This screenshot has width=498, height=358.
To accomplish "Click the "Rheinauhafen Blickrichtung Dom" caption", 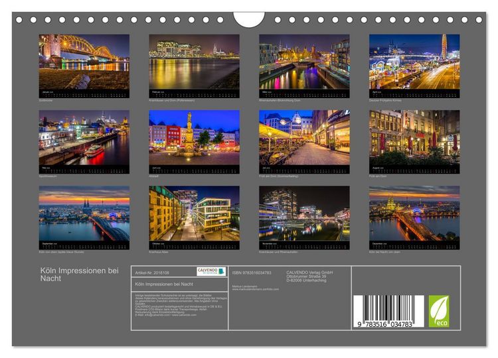I will [x=280, y=100].
